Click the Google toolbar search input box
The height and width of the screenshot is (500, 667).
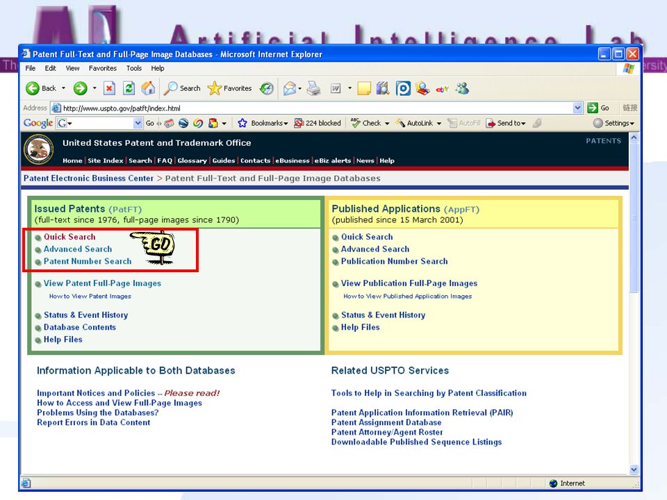(100, 124)
